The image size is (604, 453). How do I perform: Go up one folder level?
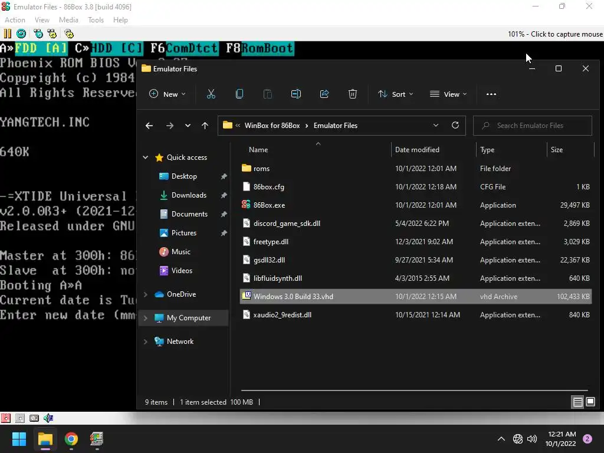click(205, 126)
